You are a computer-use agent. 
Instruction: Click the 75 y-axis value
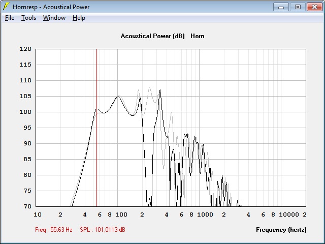[27, 191]
